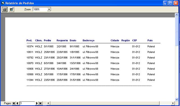Minimize the Relatório de Pedidos window
The width and height of the screenshot is (180, 106).
tap(165, 3)
